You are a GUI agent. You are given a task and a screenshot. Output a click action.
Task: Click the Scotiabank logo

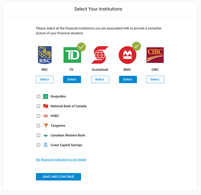tap(100, 55)
